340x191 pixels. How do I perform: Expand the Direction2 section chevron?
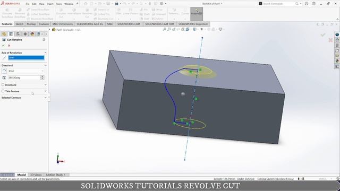pos(45,85)
